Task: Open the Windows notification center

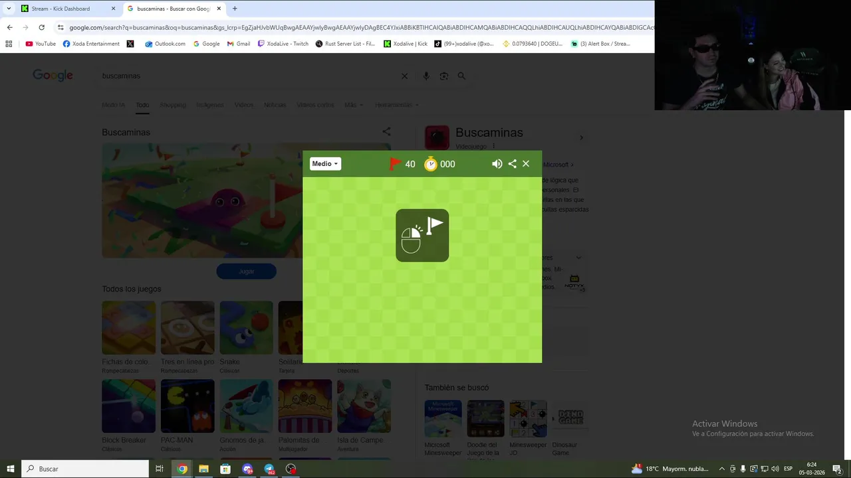Action: [837, 469]
